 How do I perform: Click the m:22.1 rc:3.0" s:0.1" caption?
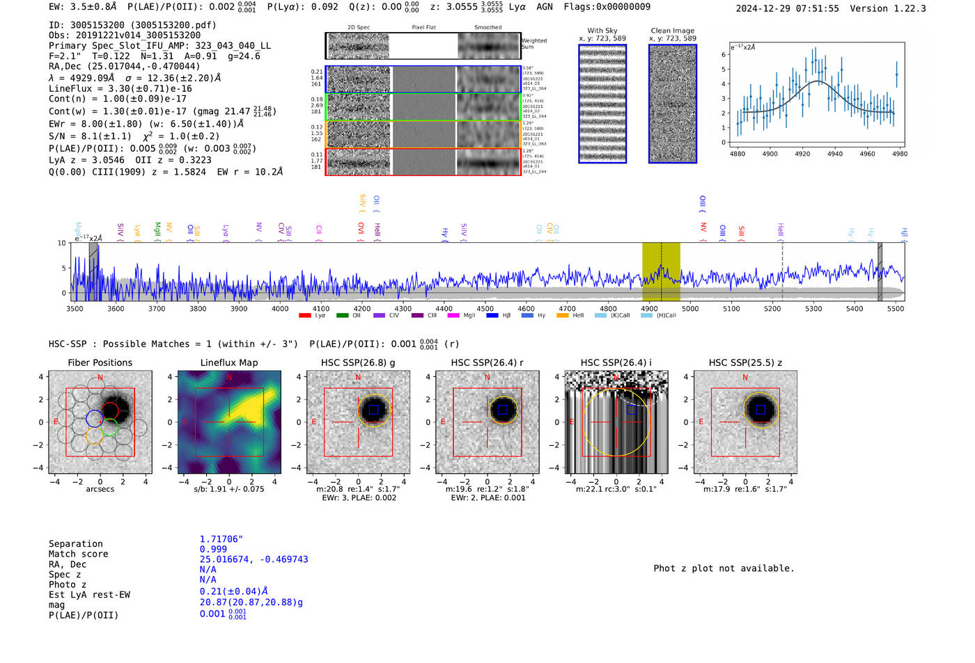[x=616, y=489]
